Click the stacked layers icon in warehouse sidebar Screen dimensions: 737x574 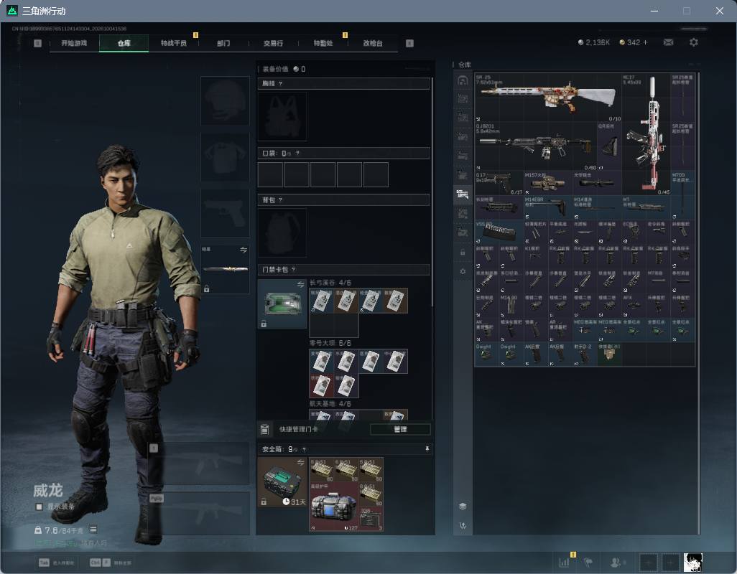click(x=463, y=506)
